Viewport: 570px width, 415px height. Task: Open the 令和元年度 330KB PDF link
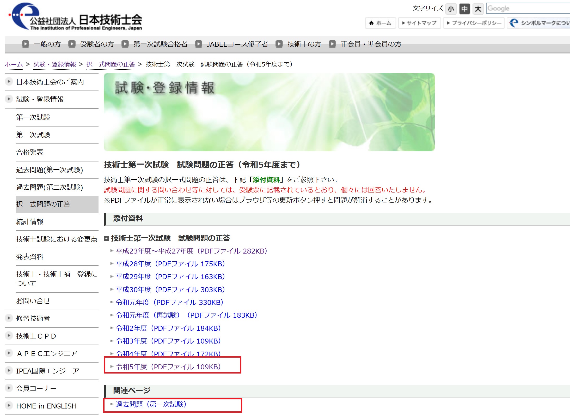170,302
